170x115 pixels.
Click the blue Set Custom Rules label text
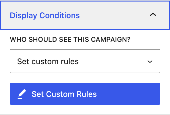[64, 94]
